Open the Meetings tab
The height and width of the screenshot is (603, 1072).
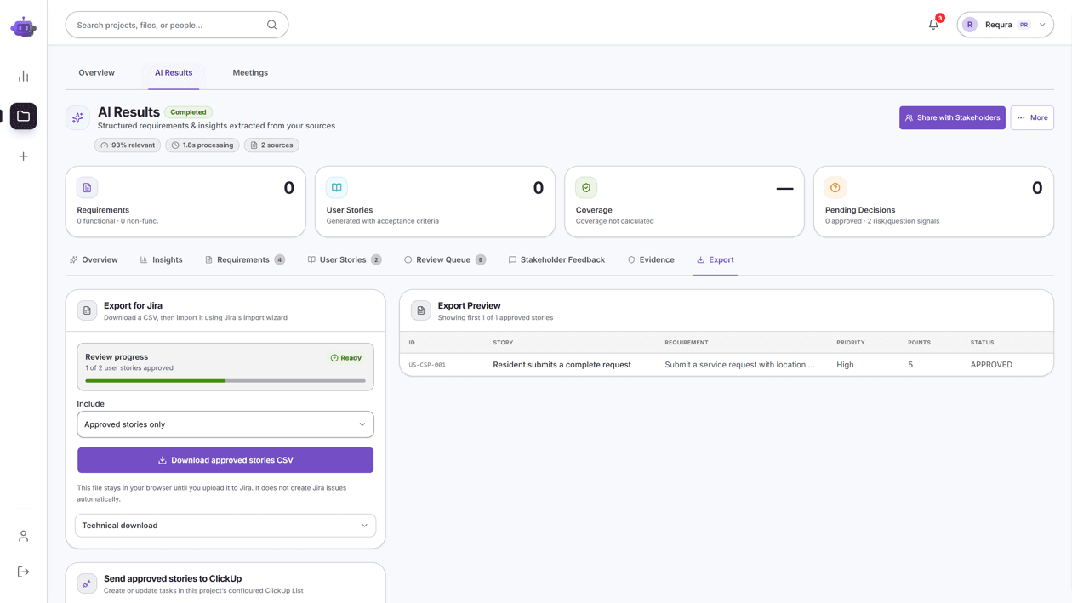250,73
